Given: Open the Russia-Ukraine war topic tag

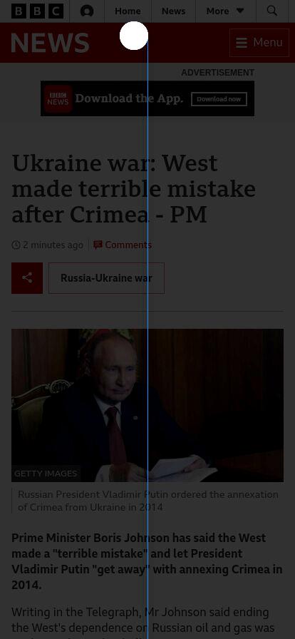Looking at the screenshot, I should [x=106, y=278].
